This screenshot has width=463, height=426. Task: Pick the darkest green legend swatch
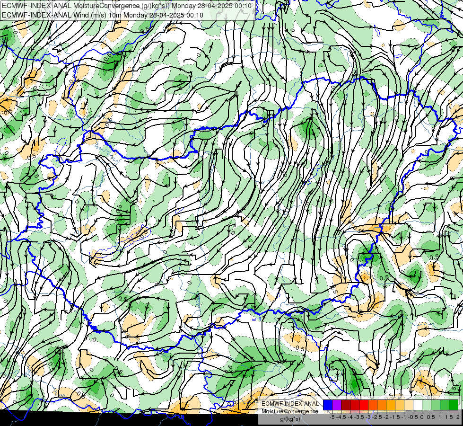click(x=454, y=405)
